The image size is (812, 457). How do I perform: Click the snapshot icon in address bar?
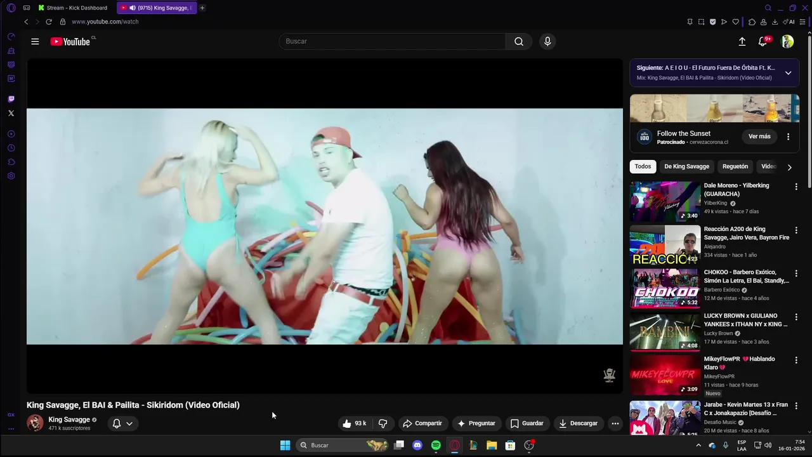(701, 22)
